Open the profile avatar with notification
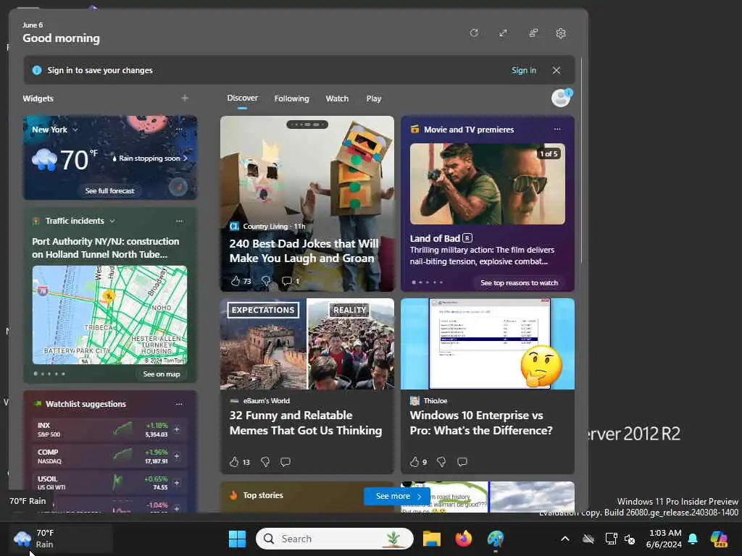Image resolution: width=742 pixels, height=556 pixels. 562,98
